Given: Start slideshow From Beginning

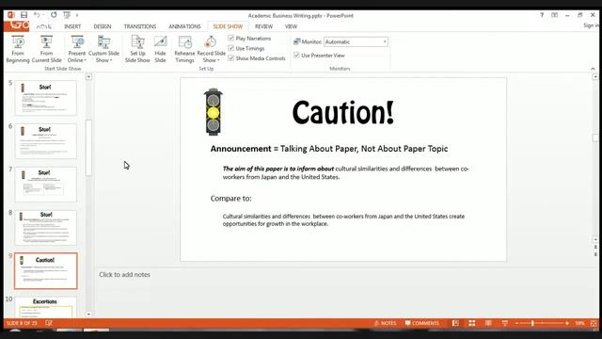Looking at the screenshot, I should (x=18, y=49).
